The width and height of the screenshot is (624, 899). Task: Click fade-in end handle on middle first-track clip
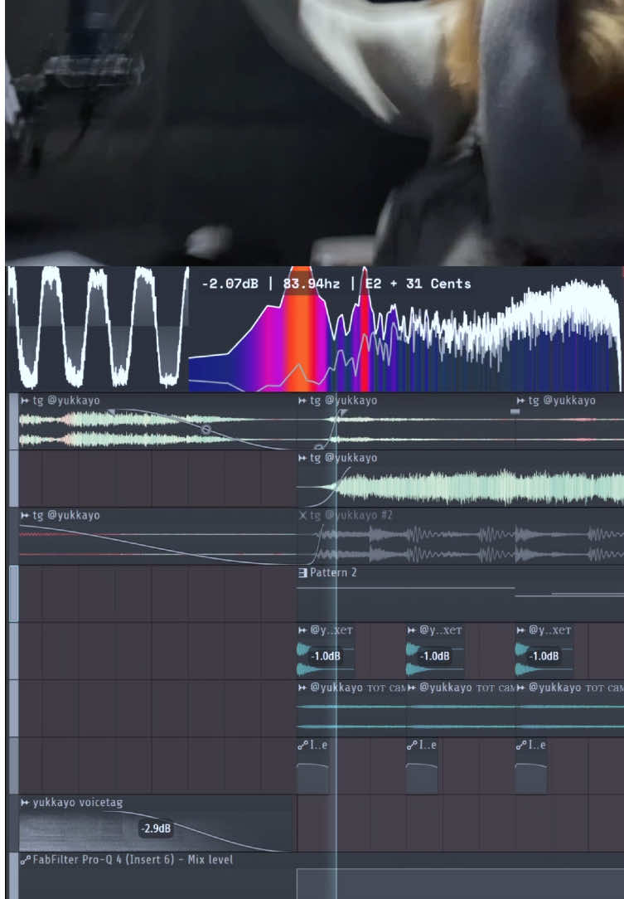342,411
